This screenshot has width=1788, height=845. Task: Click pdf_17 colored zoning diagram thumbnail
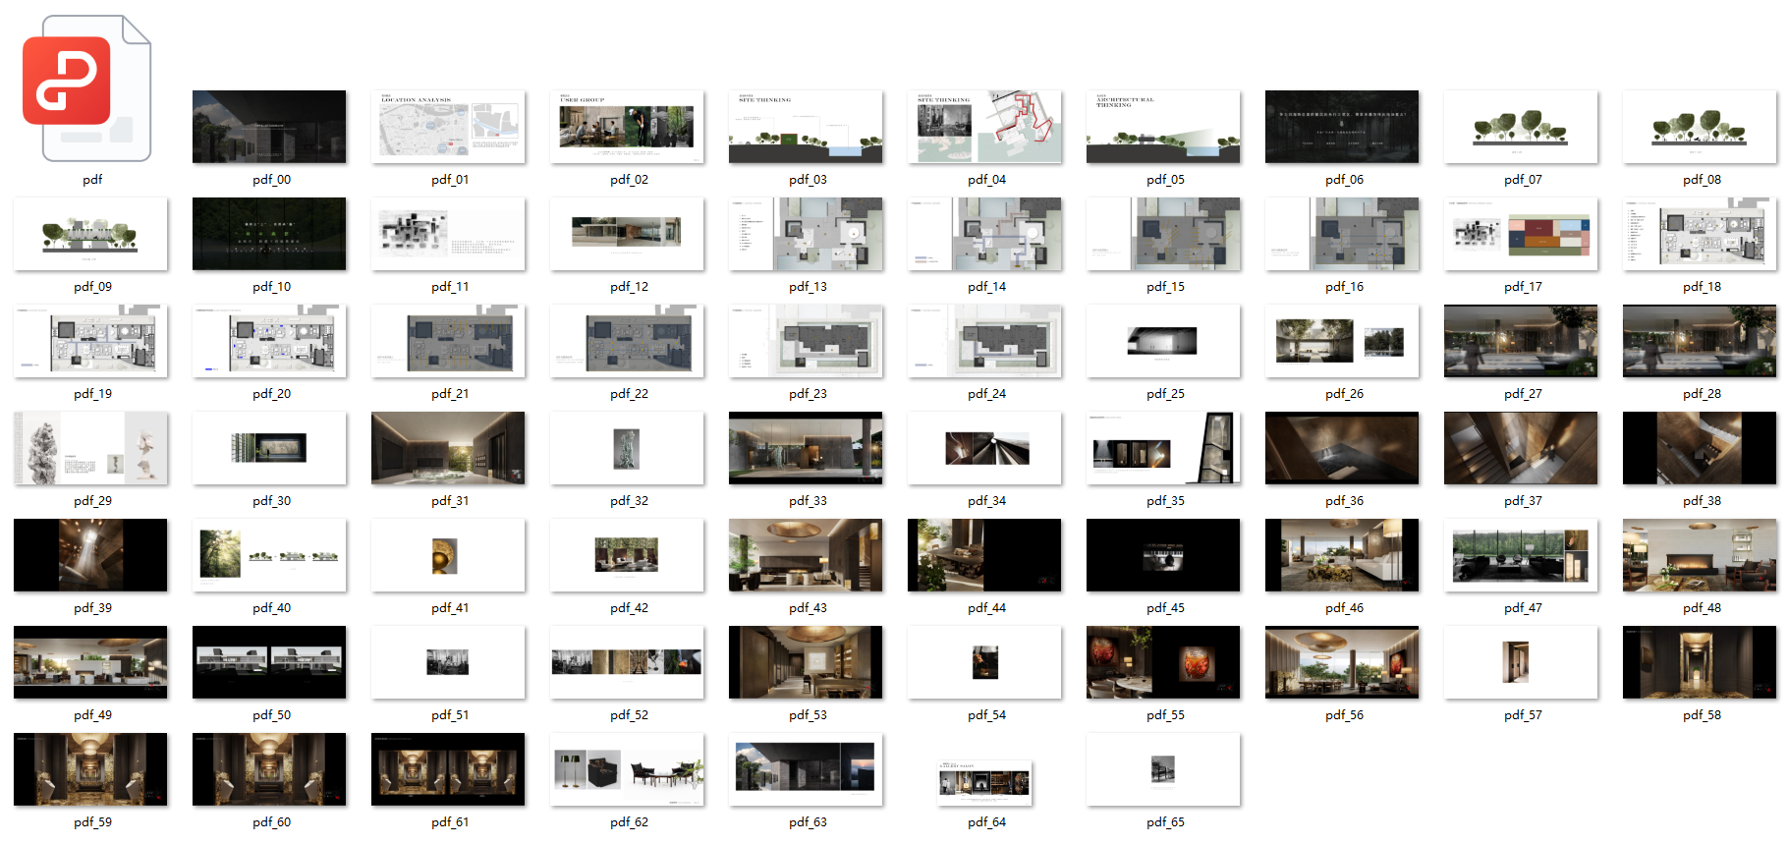pos(1521,234)
